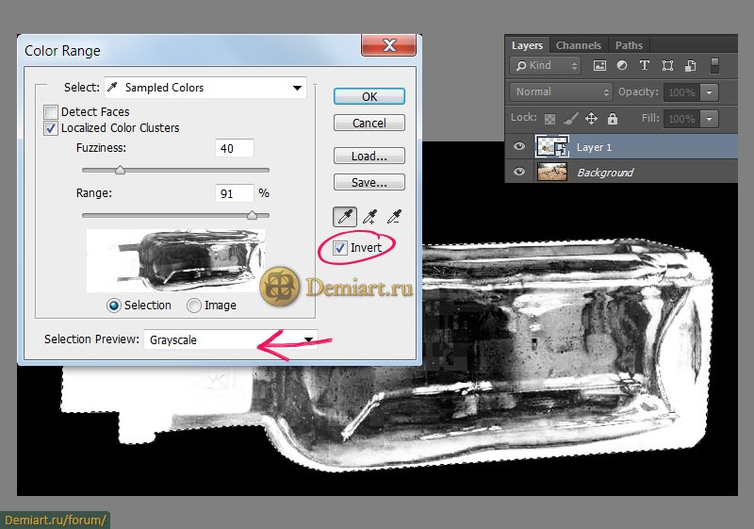Choose the Image radio button
754x529 pixels.
(194, 306)
